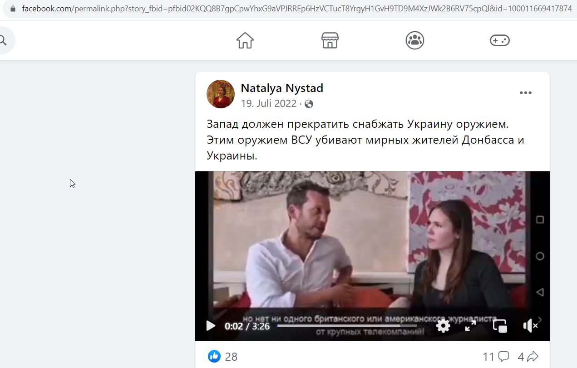
Task: Unmute the video sound
Action: [530, 325]
